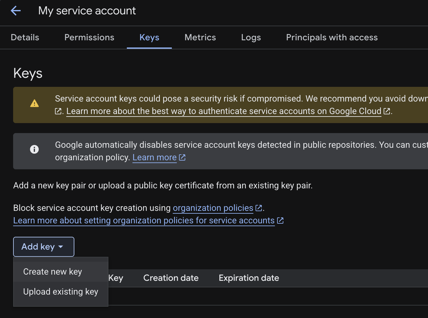This screenshot has height=318, width=428.
Task: Click the Expiration date column header
Action: click(249, 278)
